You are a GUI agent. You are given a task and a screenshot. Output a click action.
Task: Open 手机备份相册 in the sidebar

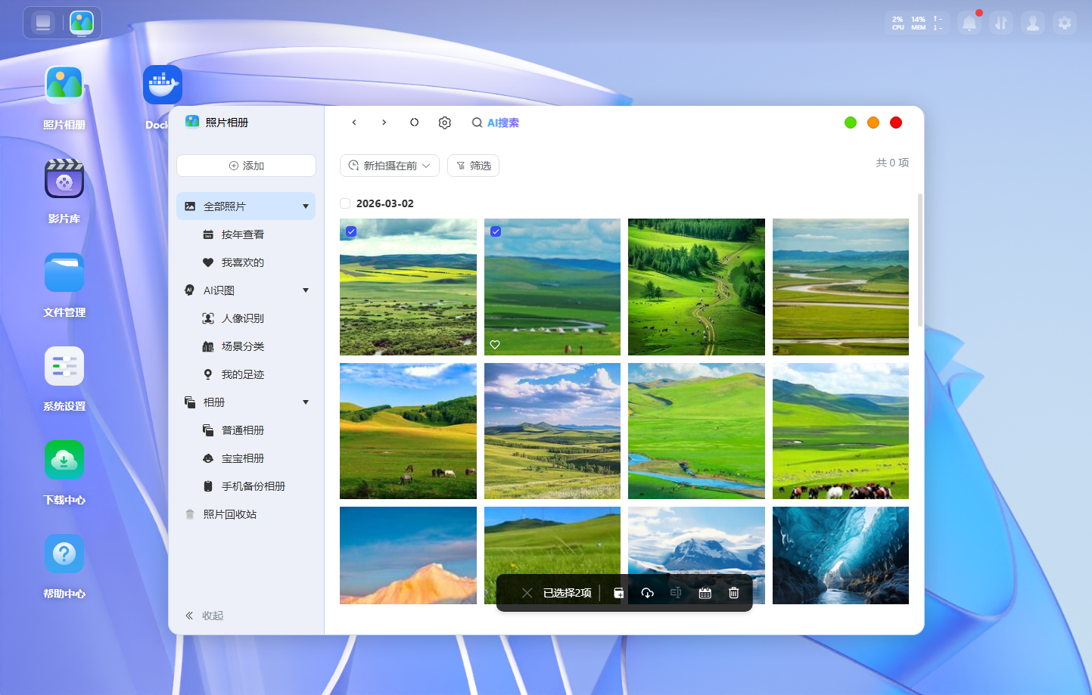click(x=246, y=486)
